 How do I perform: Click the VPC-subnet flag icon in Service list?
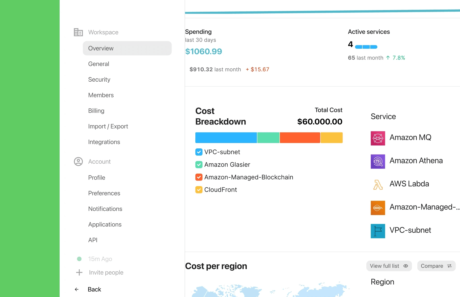pos(378,231)
